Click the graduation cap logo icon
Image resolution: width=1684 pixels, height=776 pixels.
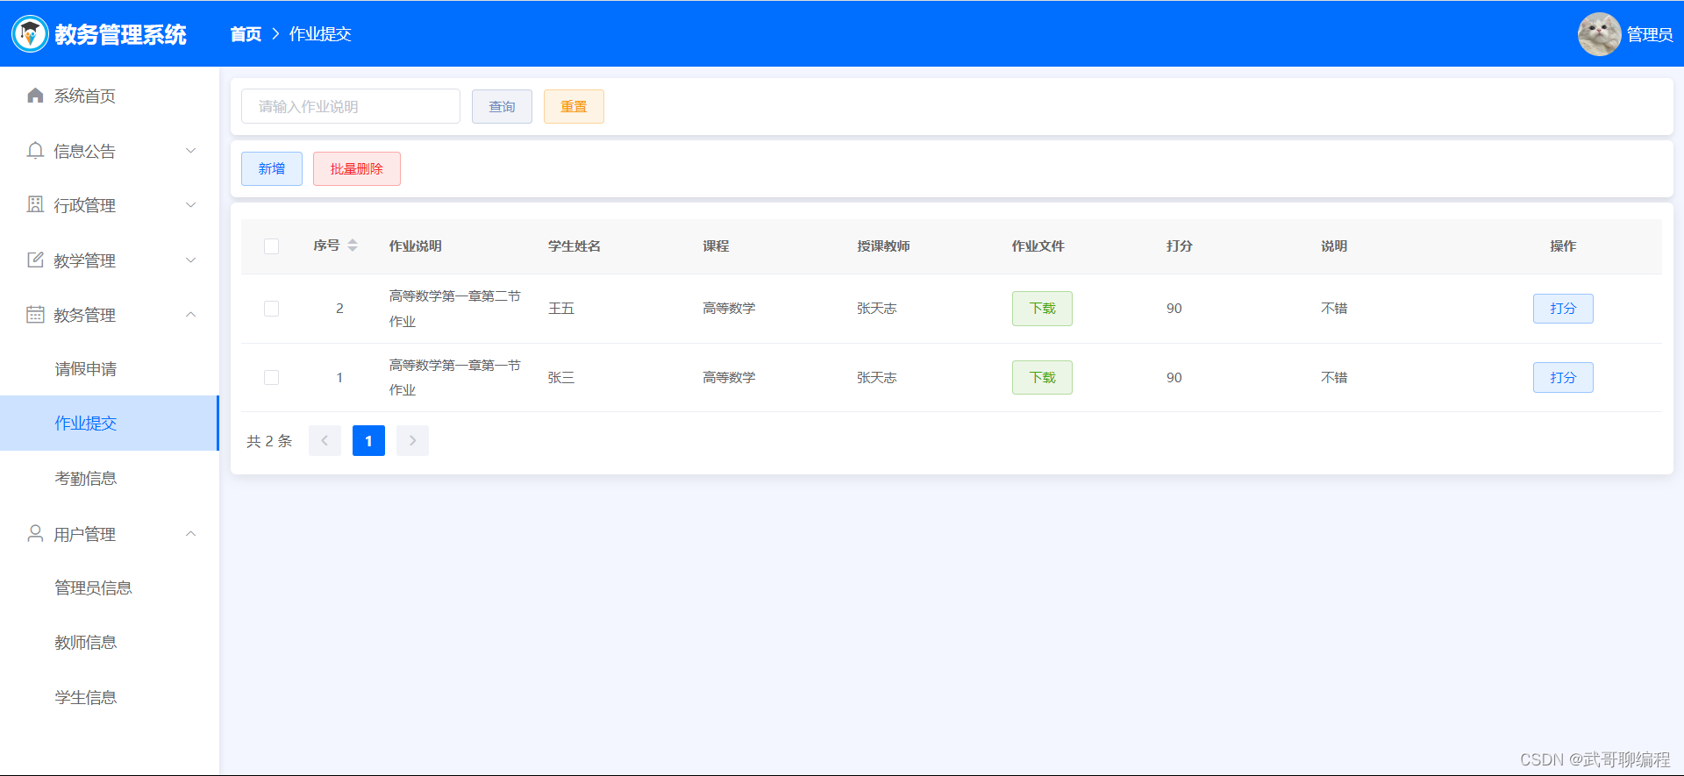[x=30, y=34]
